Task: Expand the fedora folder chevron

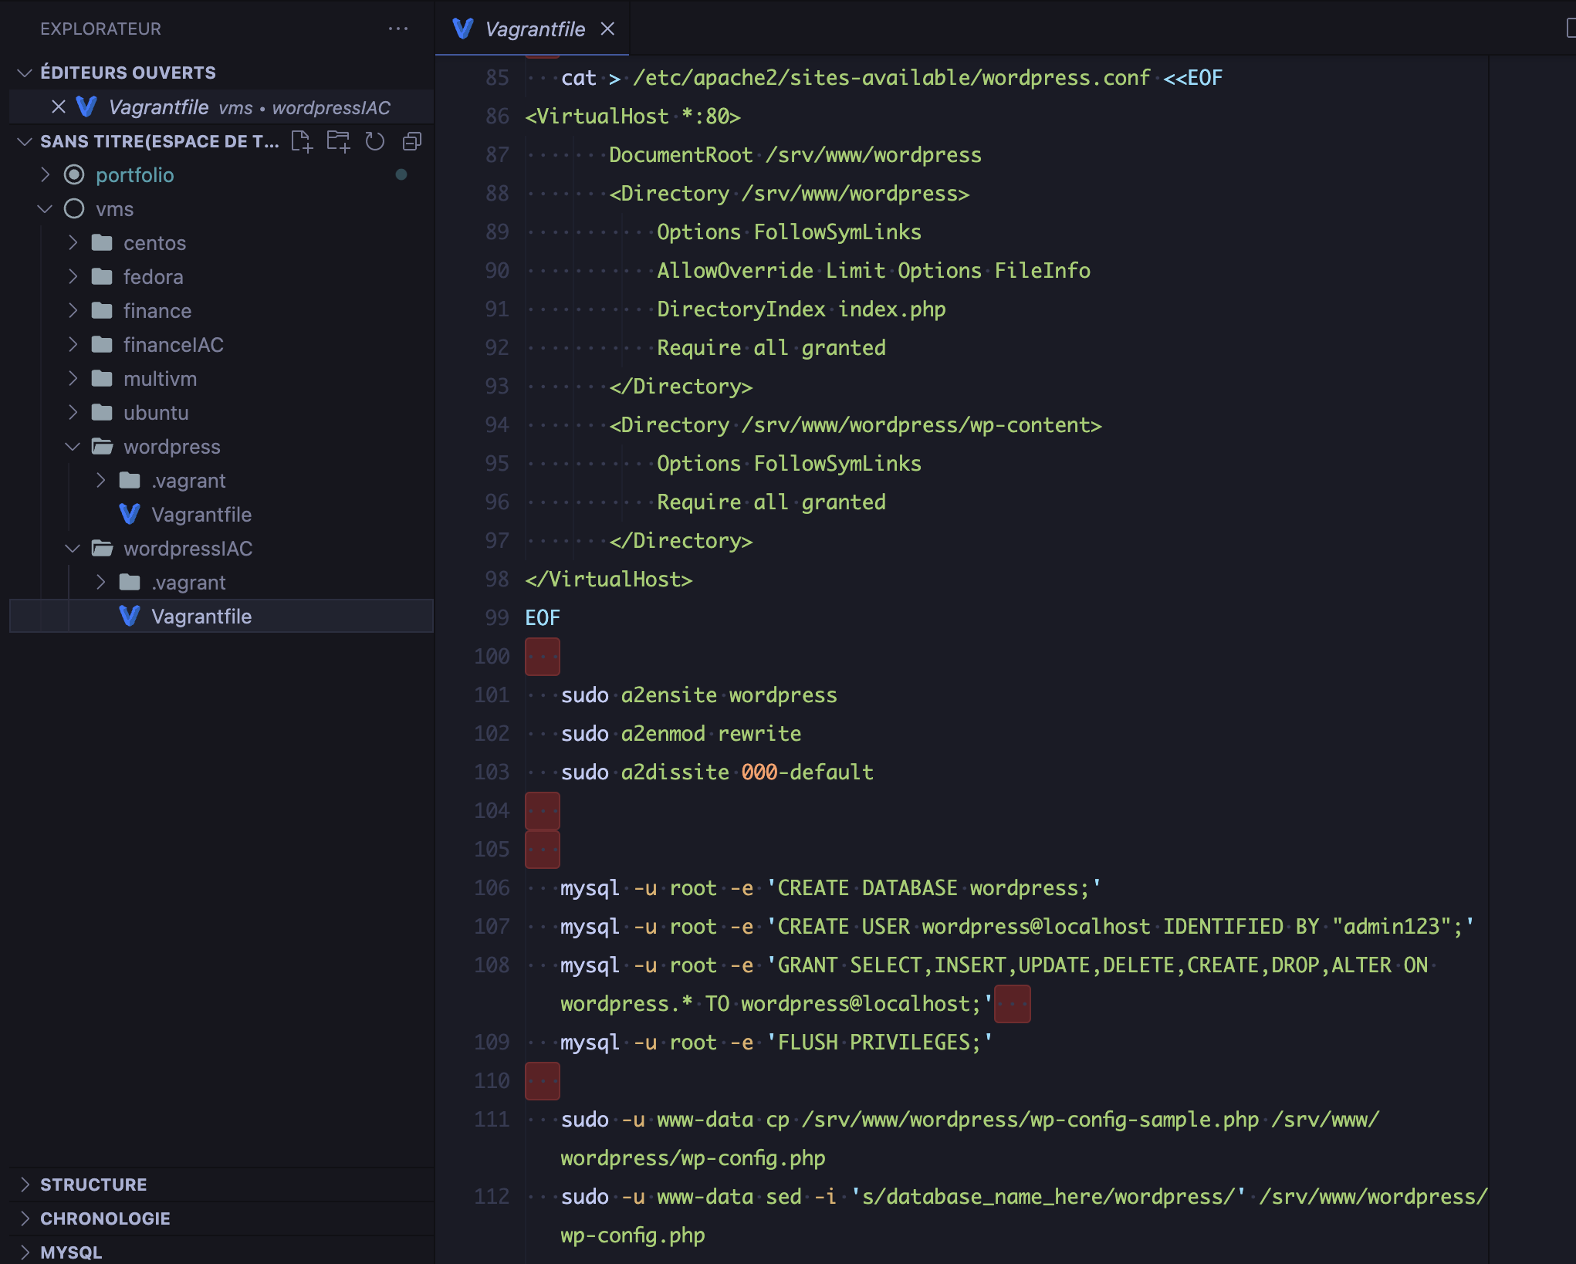Action: 73,277
